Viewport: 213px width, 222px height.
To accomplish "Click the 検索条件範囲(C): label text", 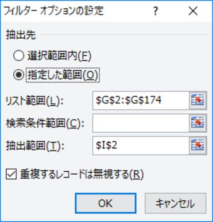I will click(45, 123).
